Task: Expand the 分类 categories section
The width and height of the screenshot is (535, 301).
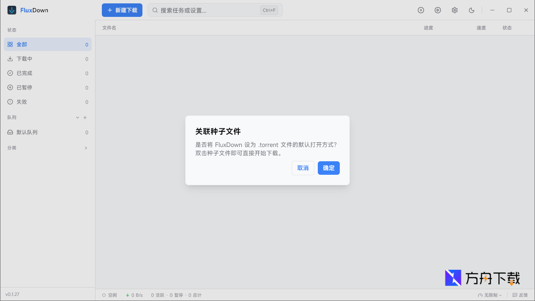Action: [86, 148]
